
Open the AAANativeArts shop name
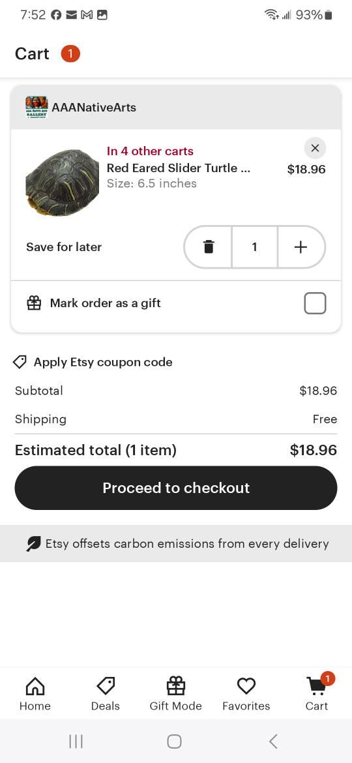(x=94, y=108)
